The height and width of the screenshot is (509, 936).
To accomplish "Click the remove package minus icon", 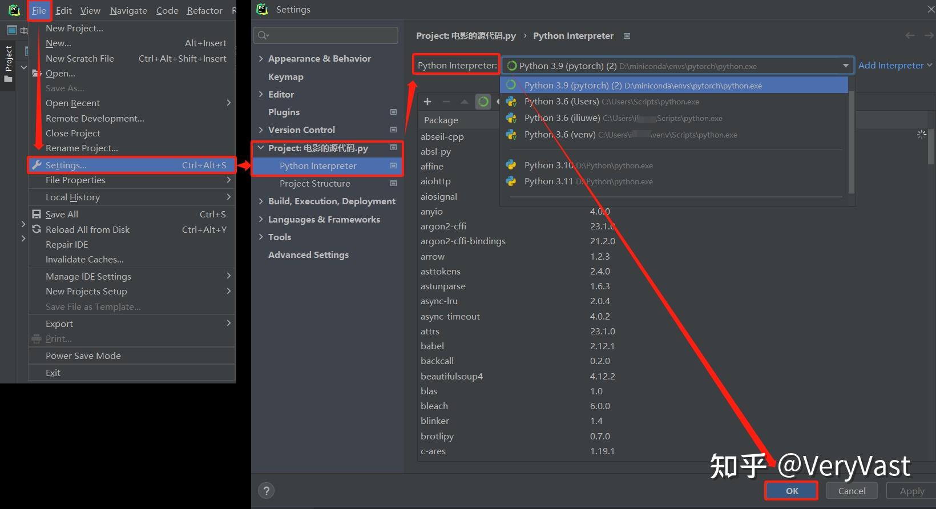I will (x=446, y=102).
